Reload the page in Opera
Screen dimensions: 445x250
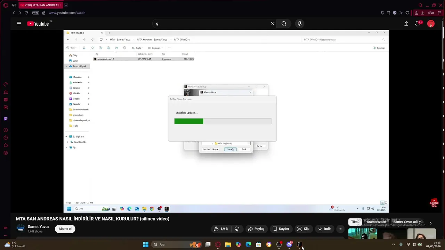(26, 13)
